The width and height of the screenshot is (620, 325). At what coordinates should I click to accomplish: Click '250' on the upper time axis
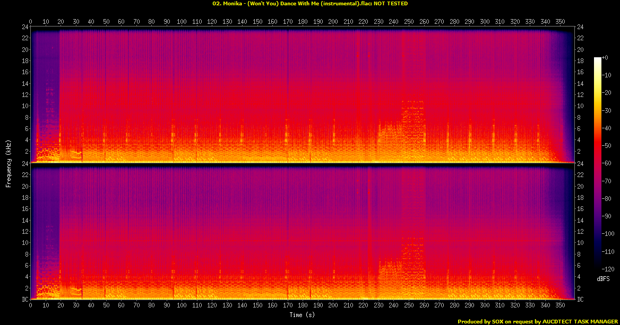(409, 22)
